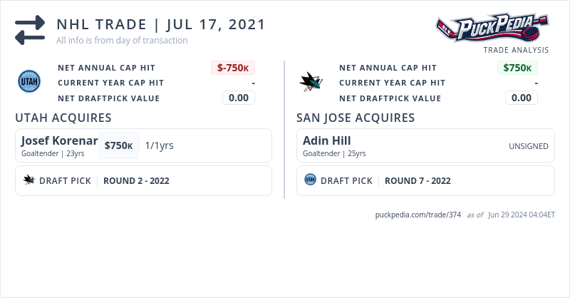Click the NHL Trade Jul 17, 2021 title

coord(161,24)
